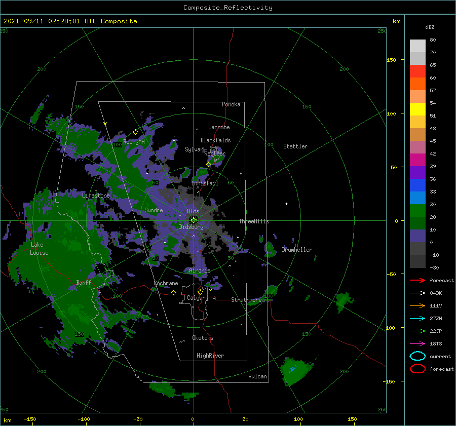Select the Drumheller label
This screenshot has width=456, height=426.
click(297, 250)
